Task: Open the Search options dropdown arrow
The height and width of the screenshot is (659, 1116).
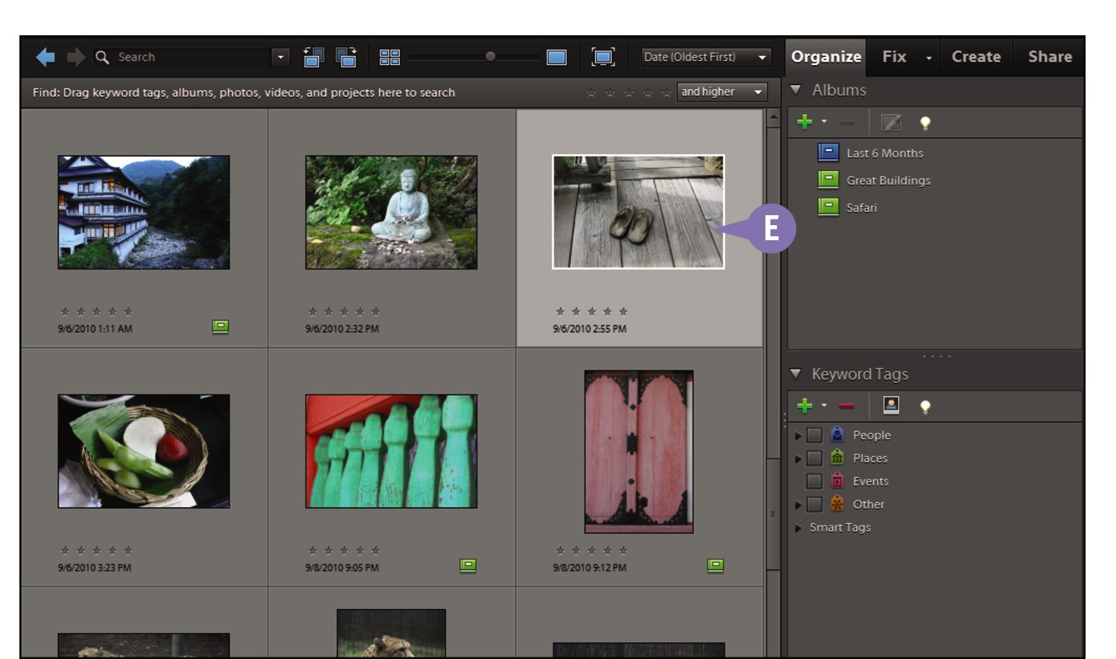Action: (x=280, y=57)
